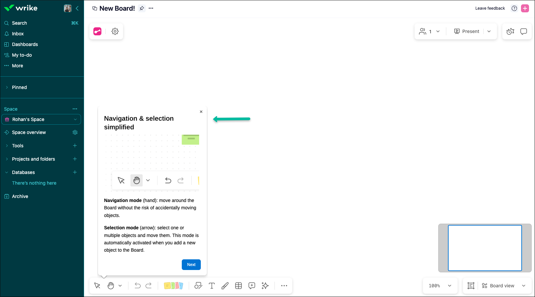
Task: Open the comments panel icon
Action: pyautogui.click(x=524, y=31)
